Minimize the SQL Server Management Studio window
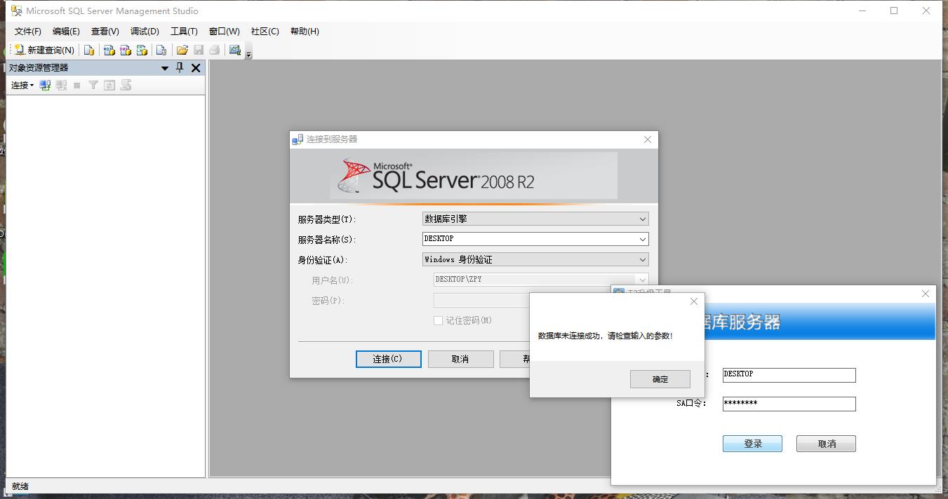 (x=862, y=11)
